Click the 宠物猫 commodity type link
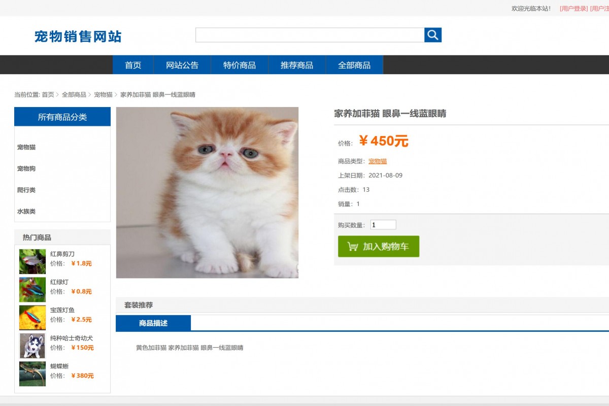The image size is (609, 406). 377,161
